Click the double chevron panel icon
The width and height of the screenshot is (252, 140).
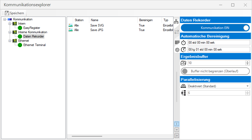point(177,136)
